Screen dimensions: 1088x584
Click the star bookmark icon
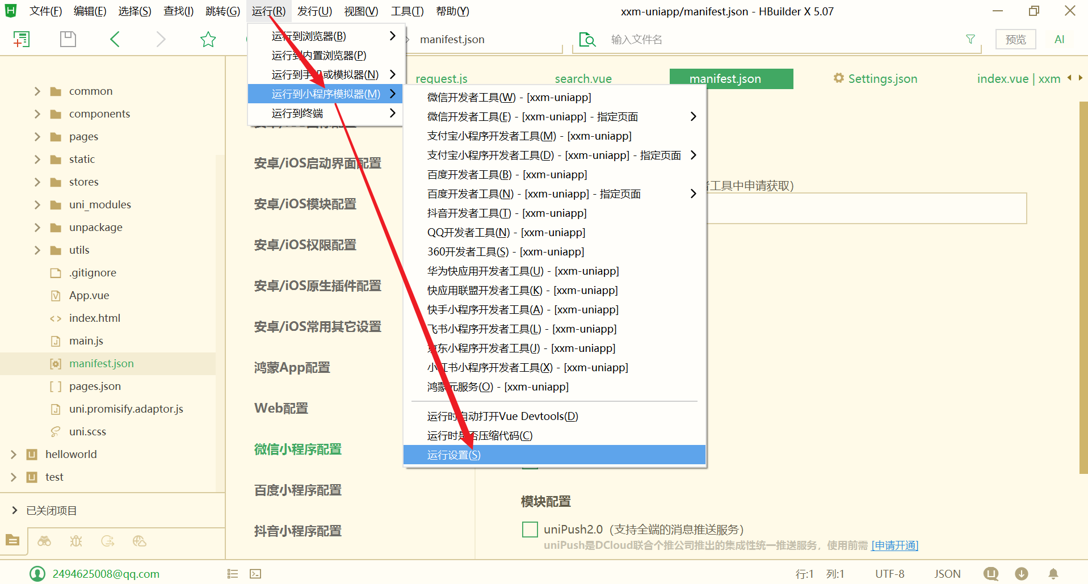pos(208,39)
